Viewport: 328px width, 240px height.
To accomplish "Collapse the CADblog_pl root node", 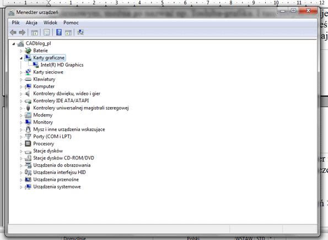I will coord(14,44).
